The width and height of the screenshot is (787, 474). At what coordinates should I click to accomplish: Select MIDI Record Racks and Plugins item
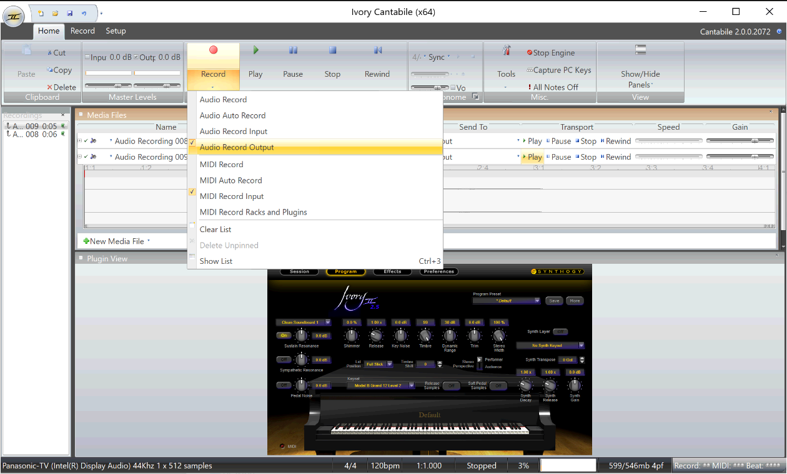click(x=315, y=213)
